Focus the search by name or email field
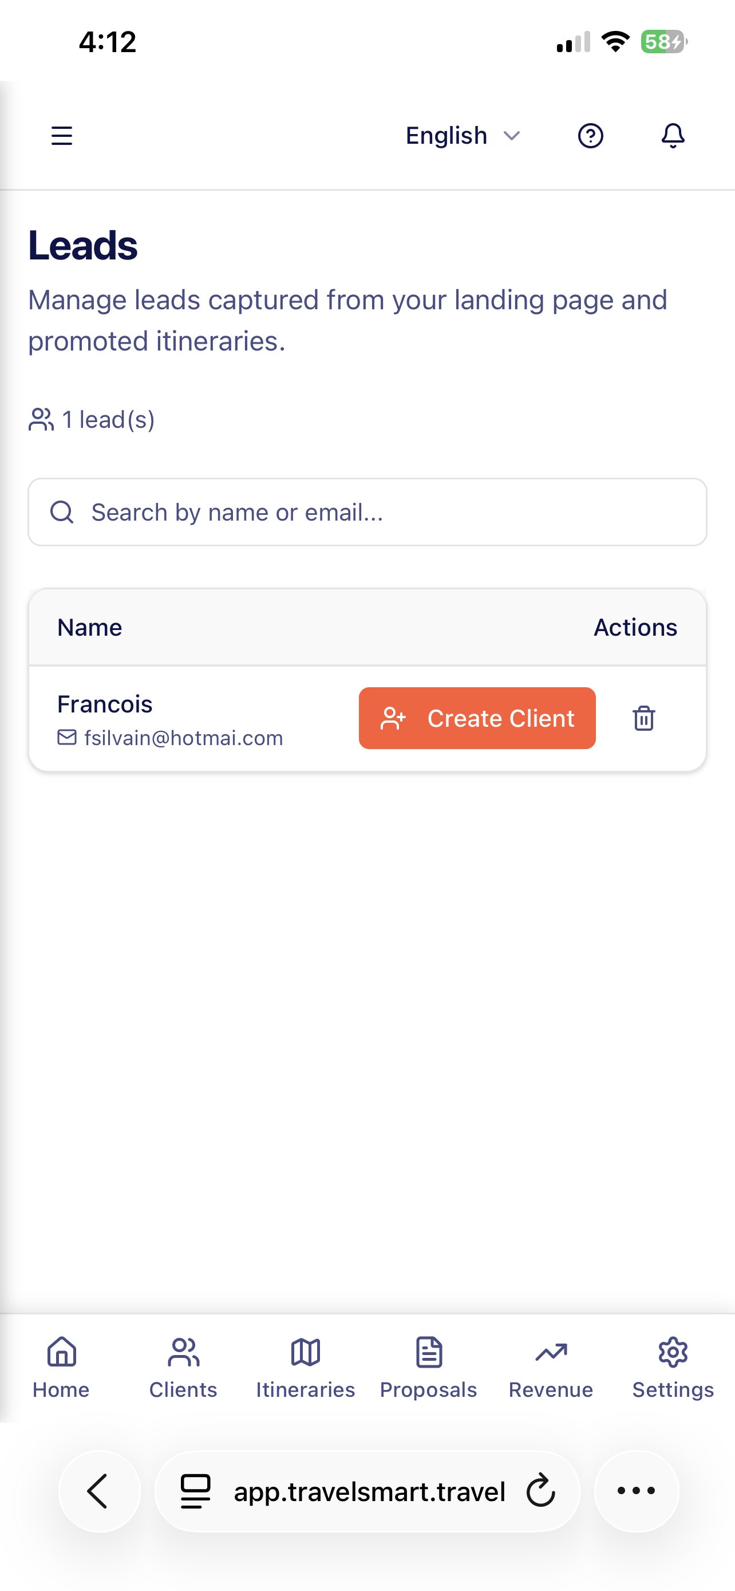Image resolution: width=735 pixels, height=1591 pixels. tap(367, 512)
